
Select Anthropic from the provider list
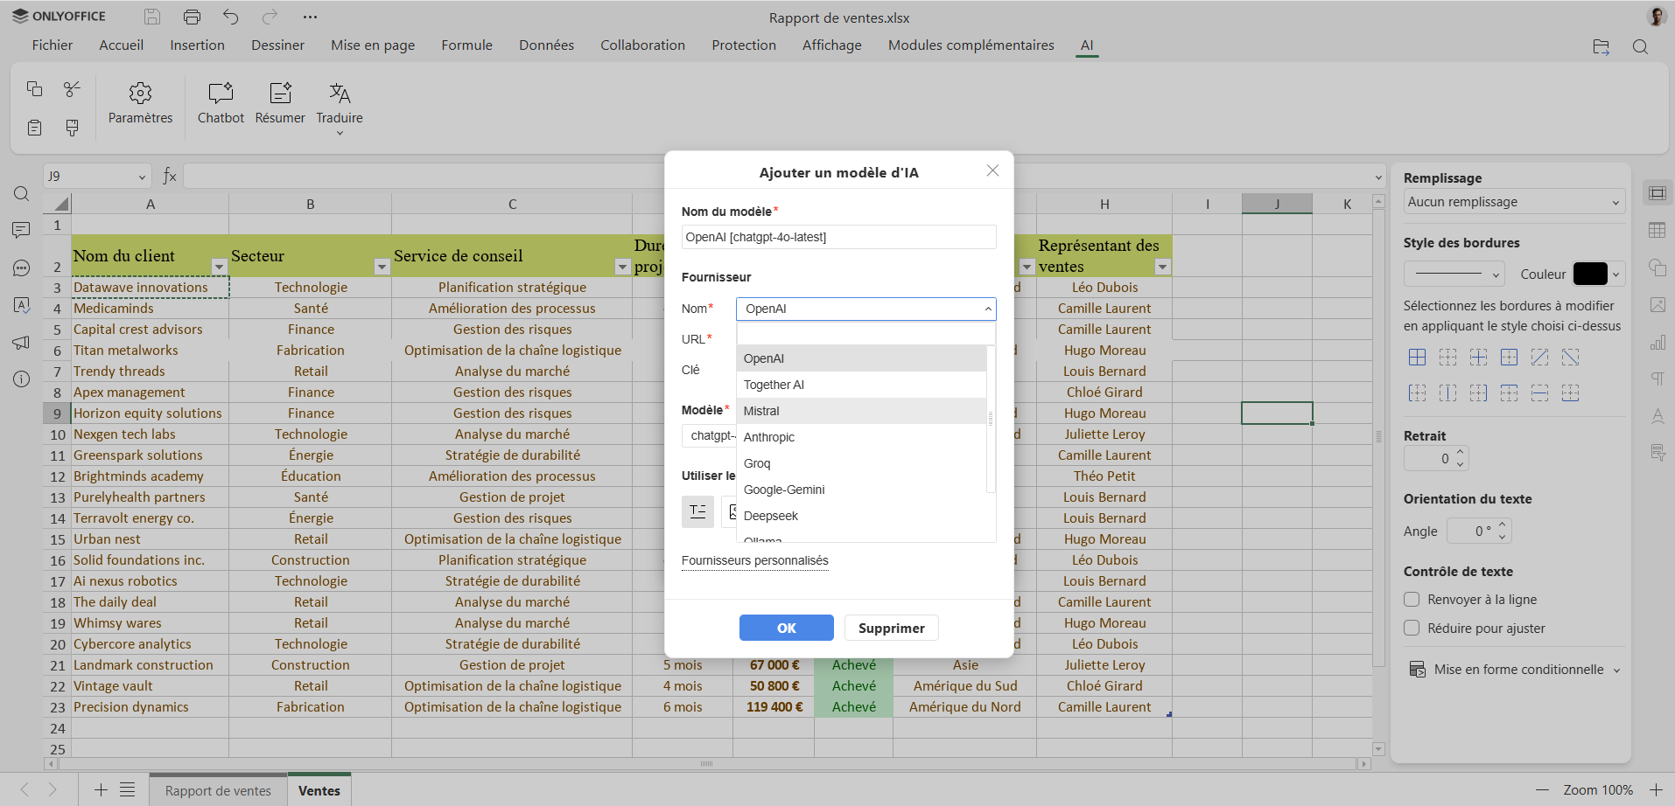769,437
